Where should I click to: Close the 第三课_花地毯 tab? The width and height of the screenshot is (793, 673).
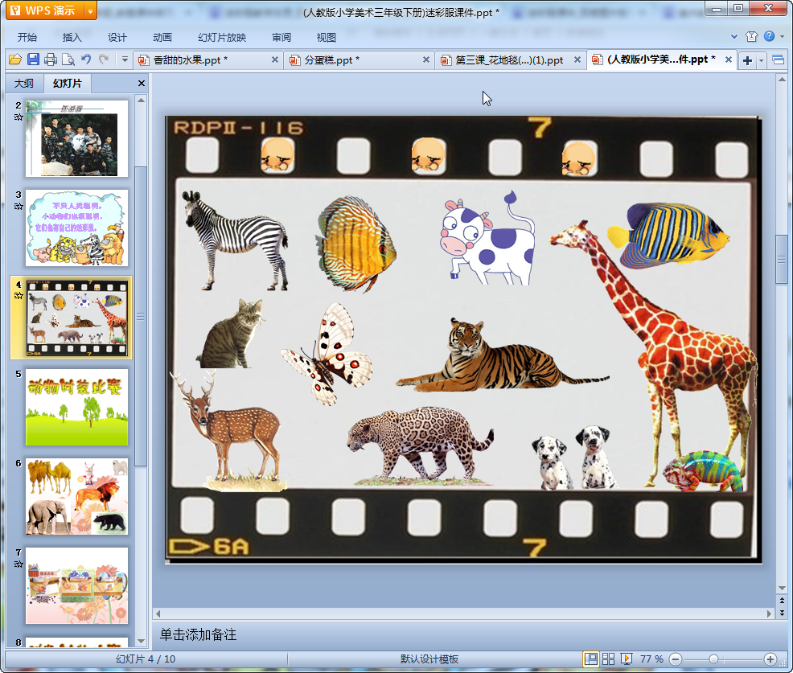[x=577, y=60]
